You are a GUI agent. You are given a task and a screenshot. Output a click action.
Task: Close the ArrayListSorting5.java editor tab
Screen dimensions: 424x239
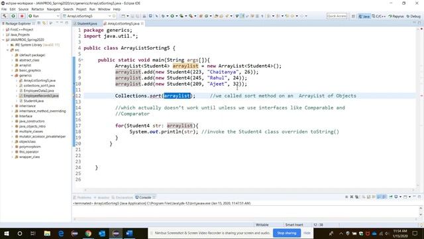coord(142,24)
